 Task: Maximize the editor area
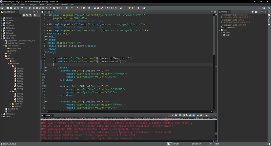coord(214,11)
